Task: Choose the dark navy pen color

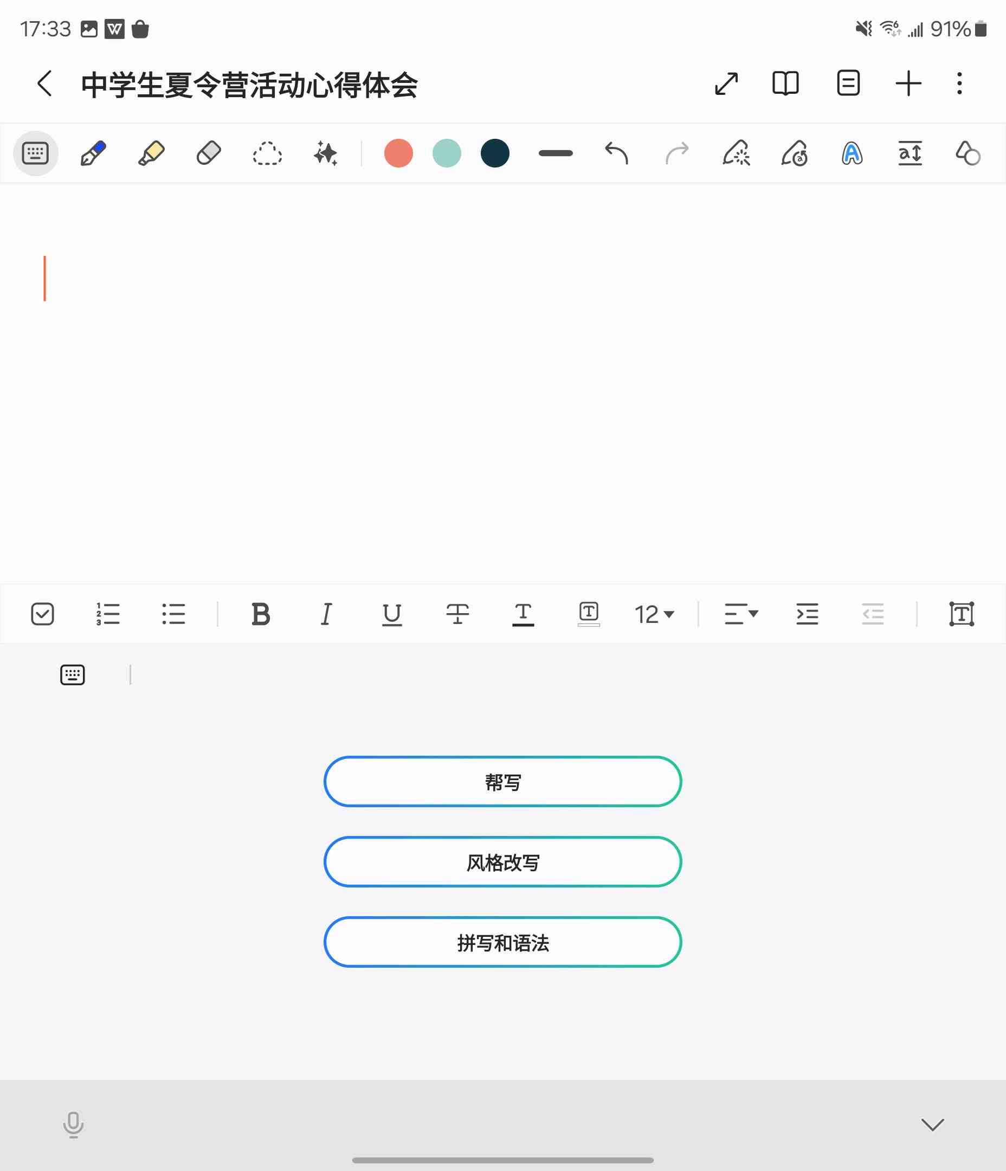Action: (x=495, y=153)
